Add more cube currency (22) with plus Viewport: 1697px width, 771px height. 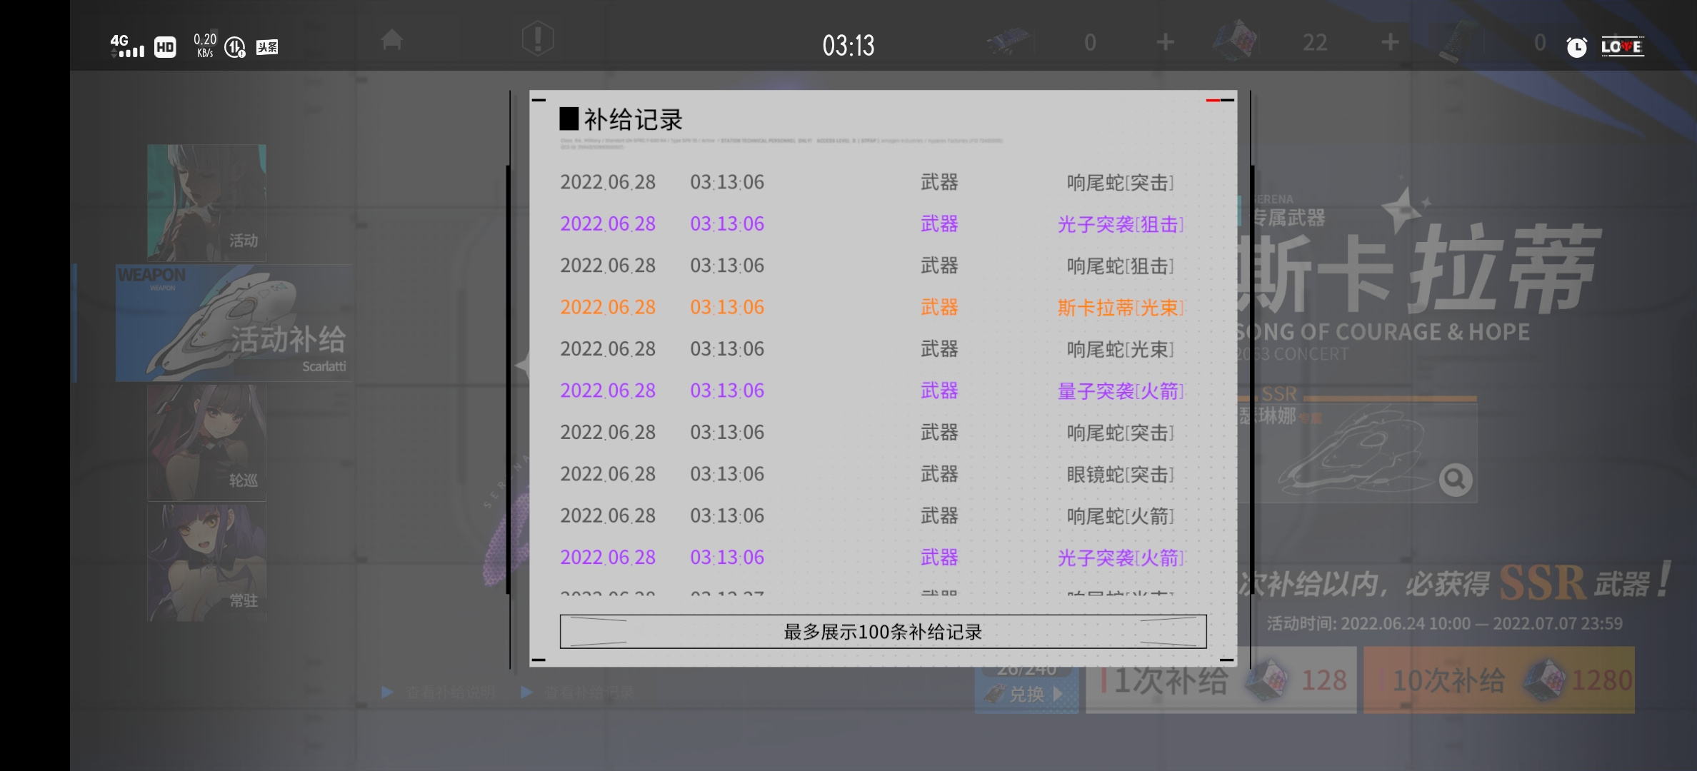click(1389, 42)
